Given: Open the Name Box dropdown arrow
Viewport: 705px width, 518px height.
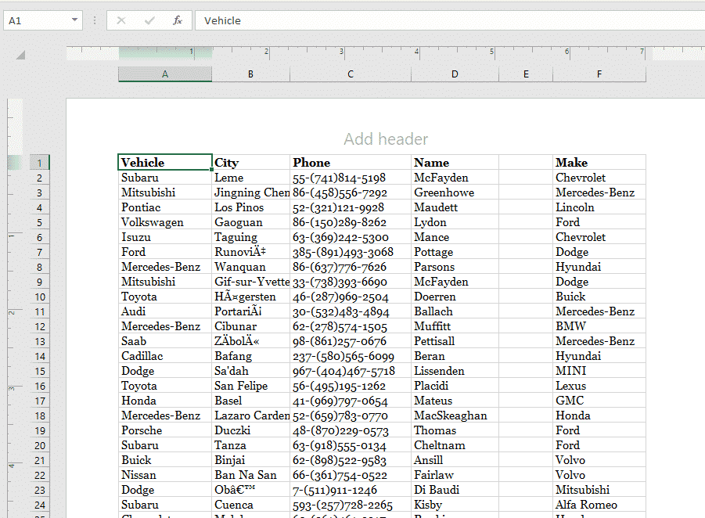Looking at the screenshot, I should point(74,20).
